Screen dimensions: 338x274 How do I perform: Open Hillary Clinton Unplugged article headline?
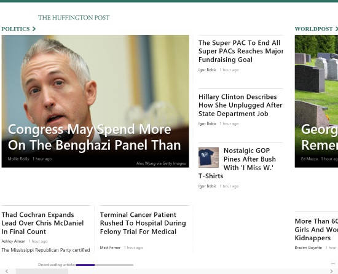(240, 105)
